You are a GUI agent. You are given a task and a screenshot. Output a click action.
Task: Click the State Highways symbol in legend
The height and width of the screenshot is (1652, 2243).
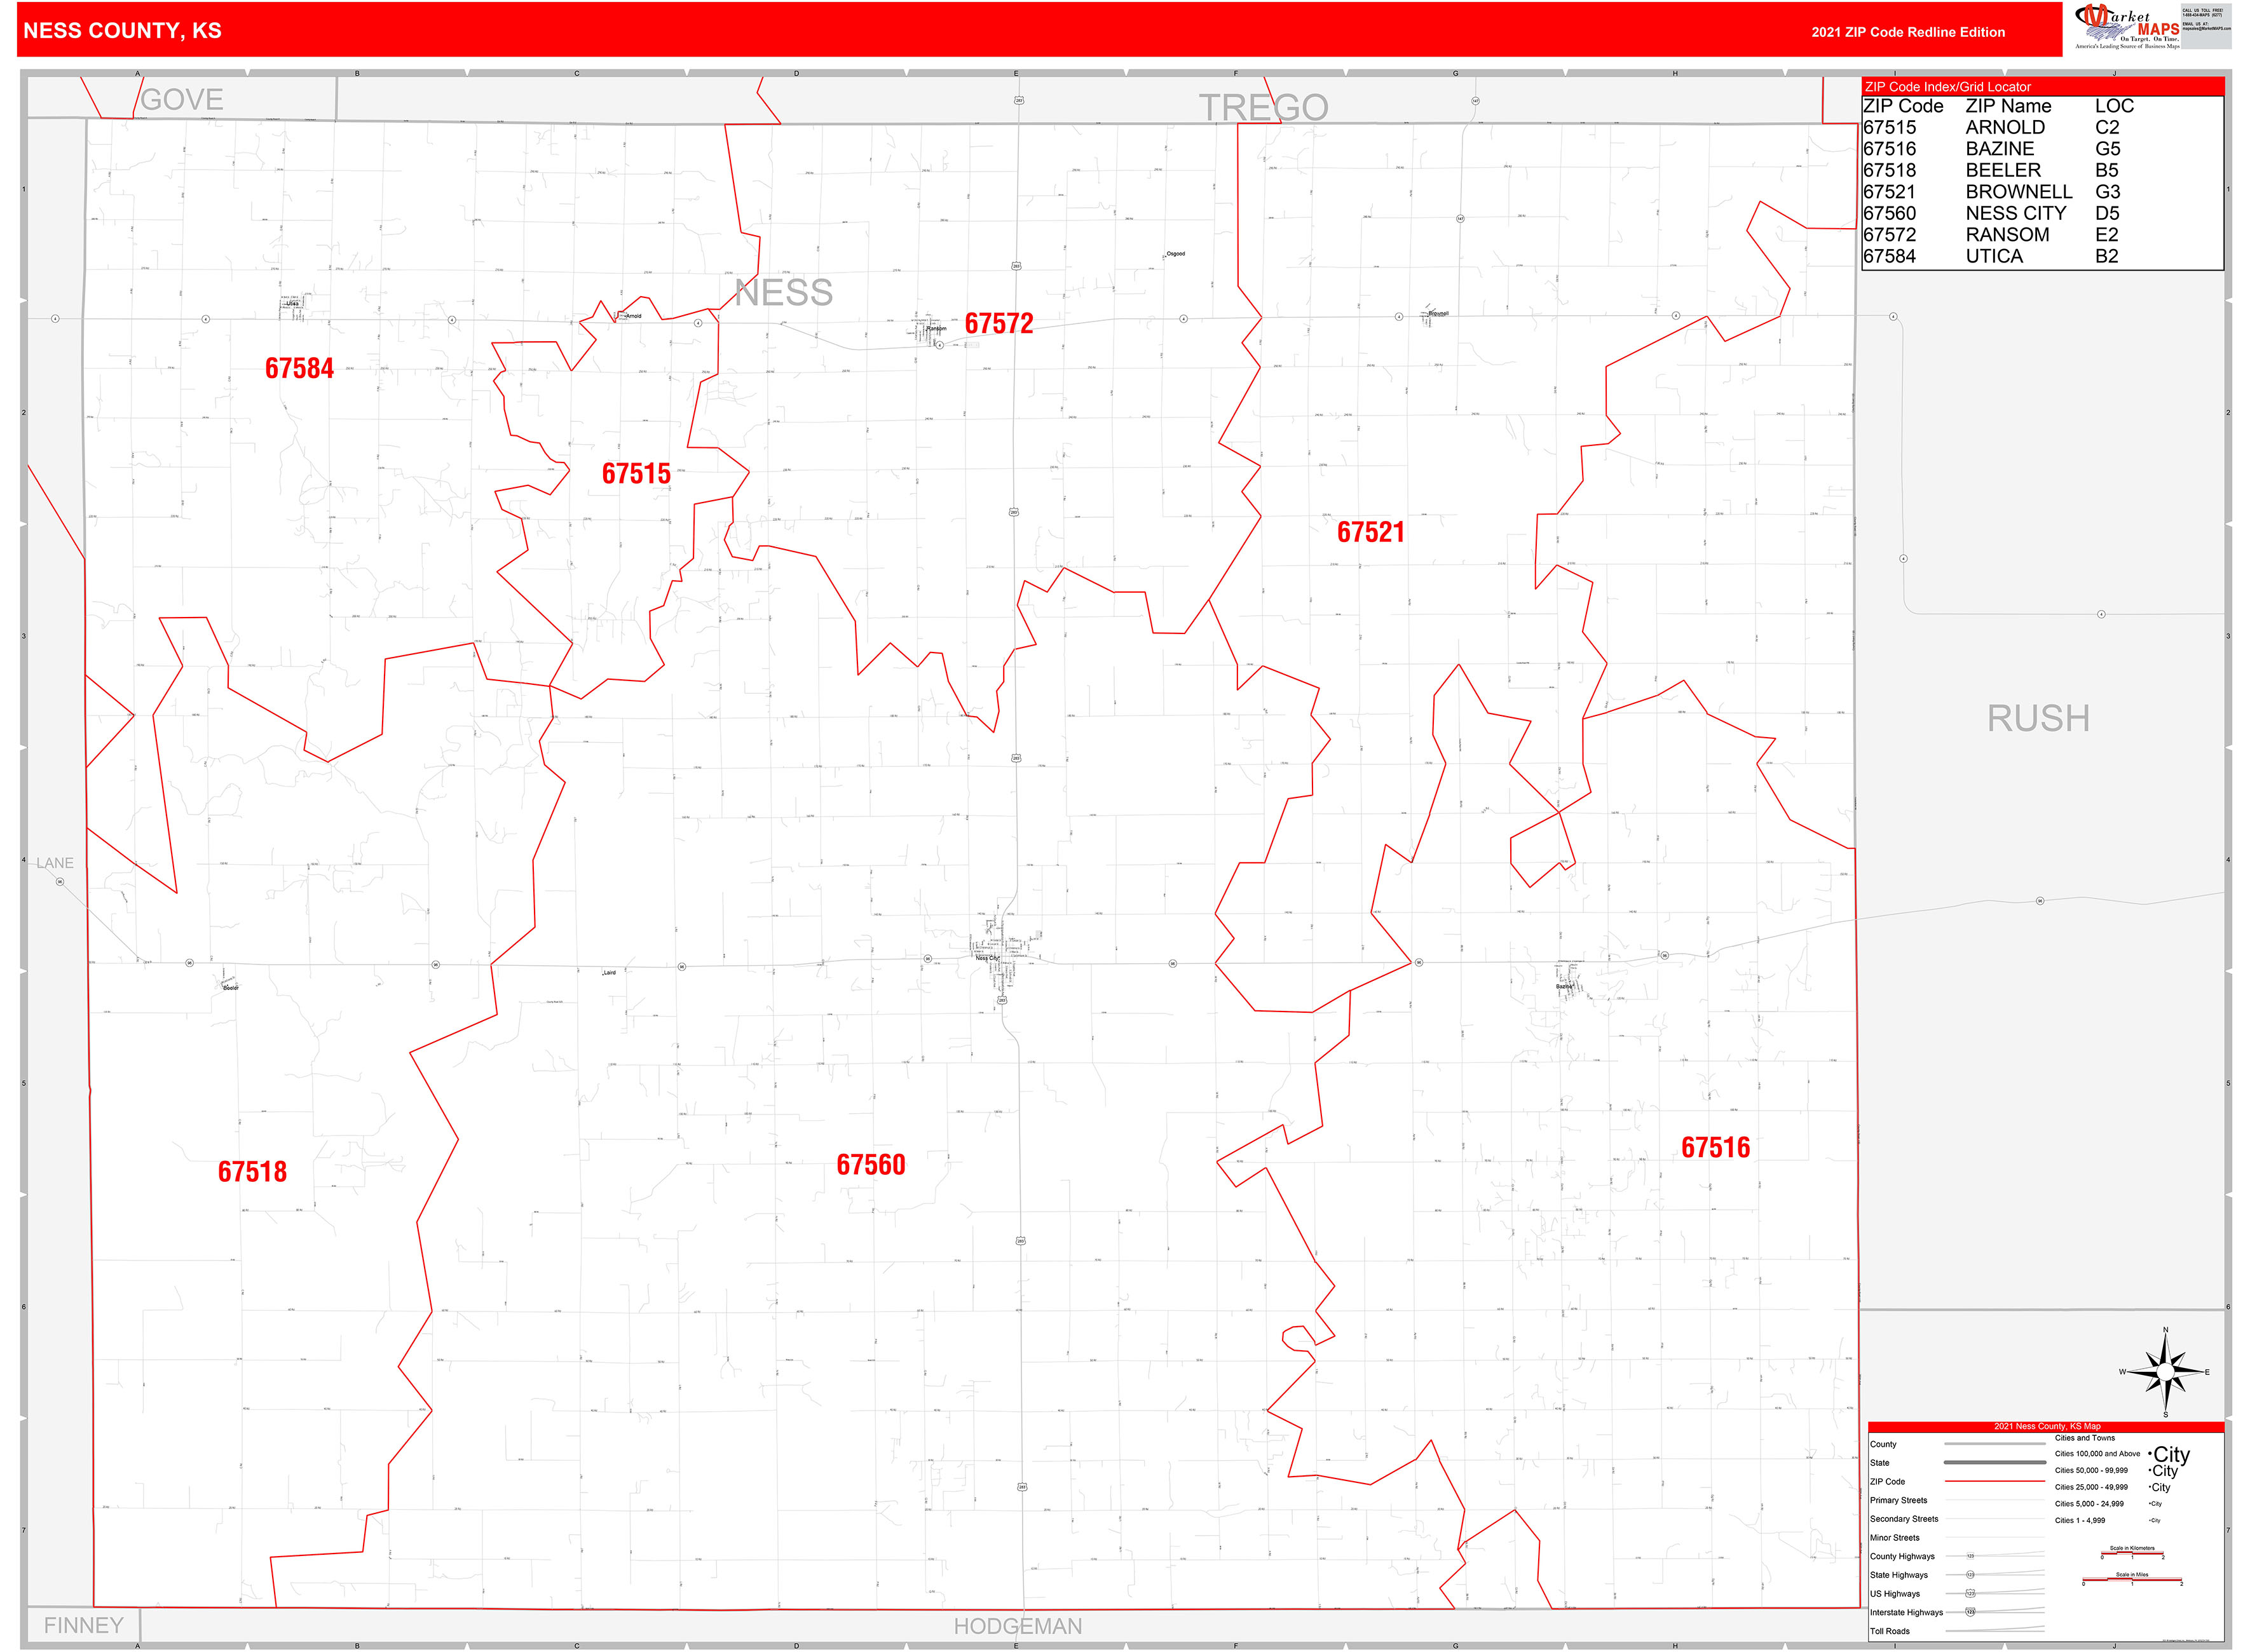(1971, 1574)
